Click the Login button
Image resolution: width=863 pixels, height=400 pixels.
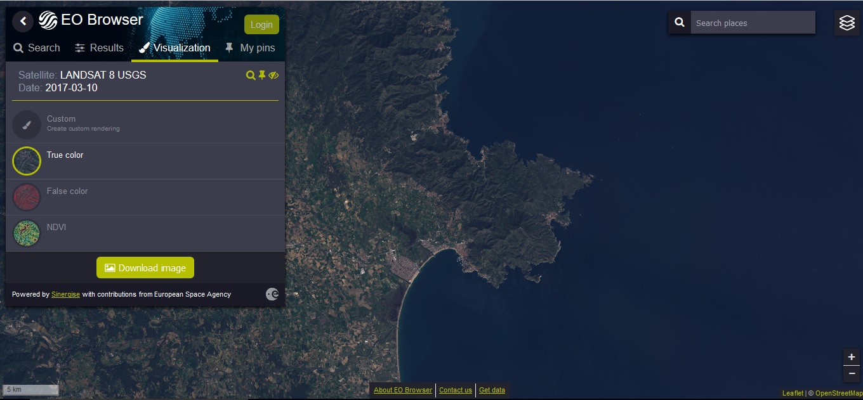click(261, 24)
